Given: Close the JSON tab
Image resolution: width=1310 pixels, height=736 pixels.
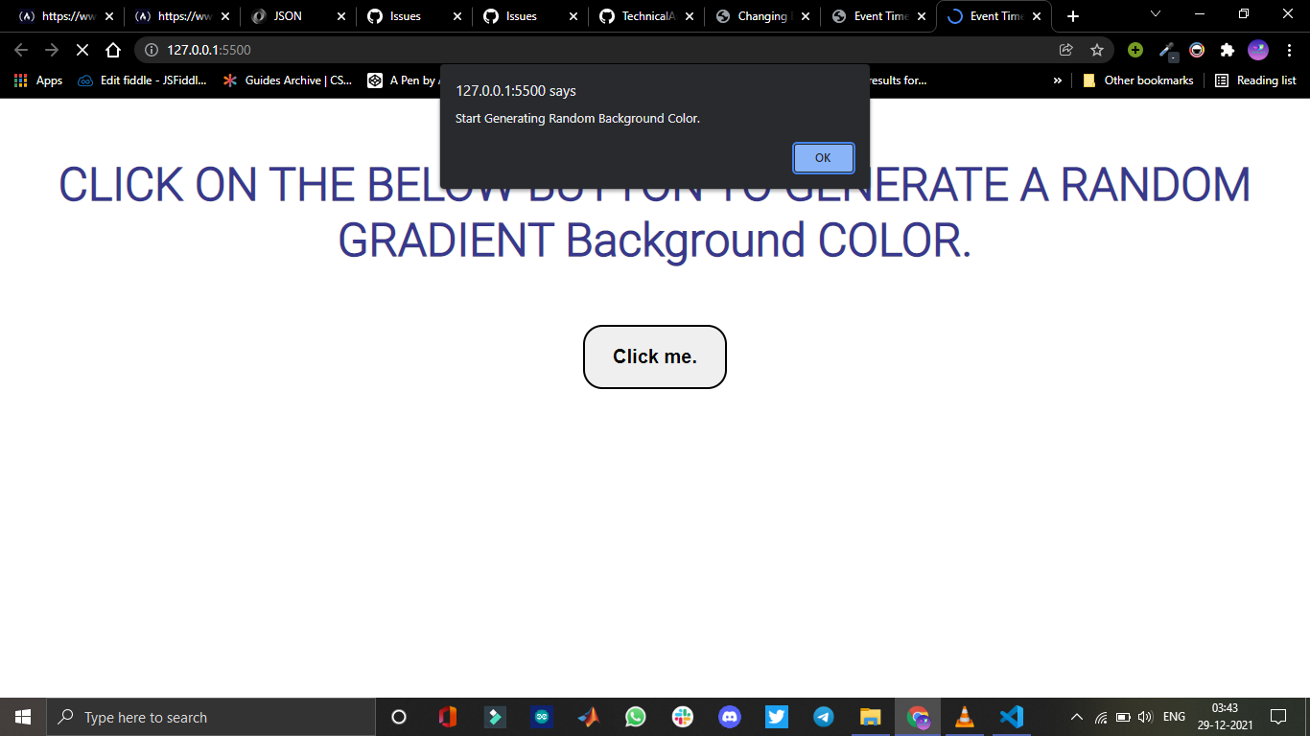Looking at the screenshot, I should point(341,16).
